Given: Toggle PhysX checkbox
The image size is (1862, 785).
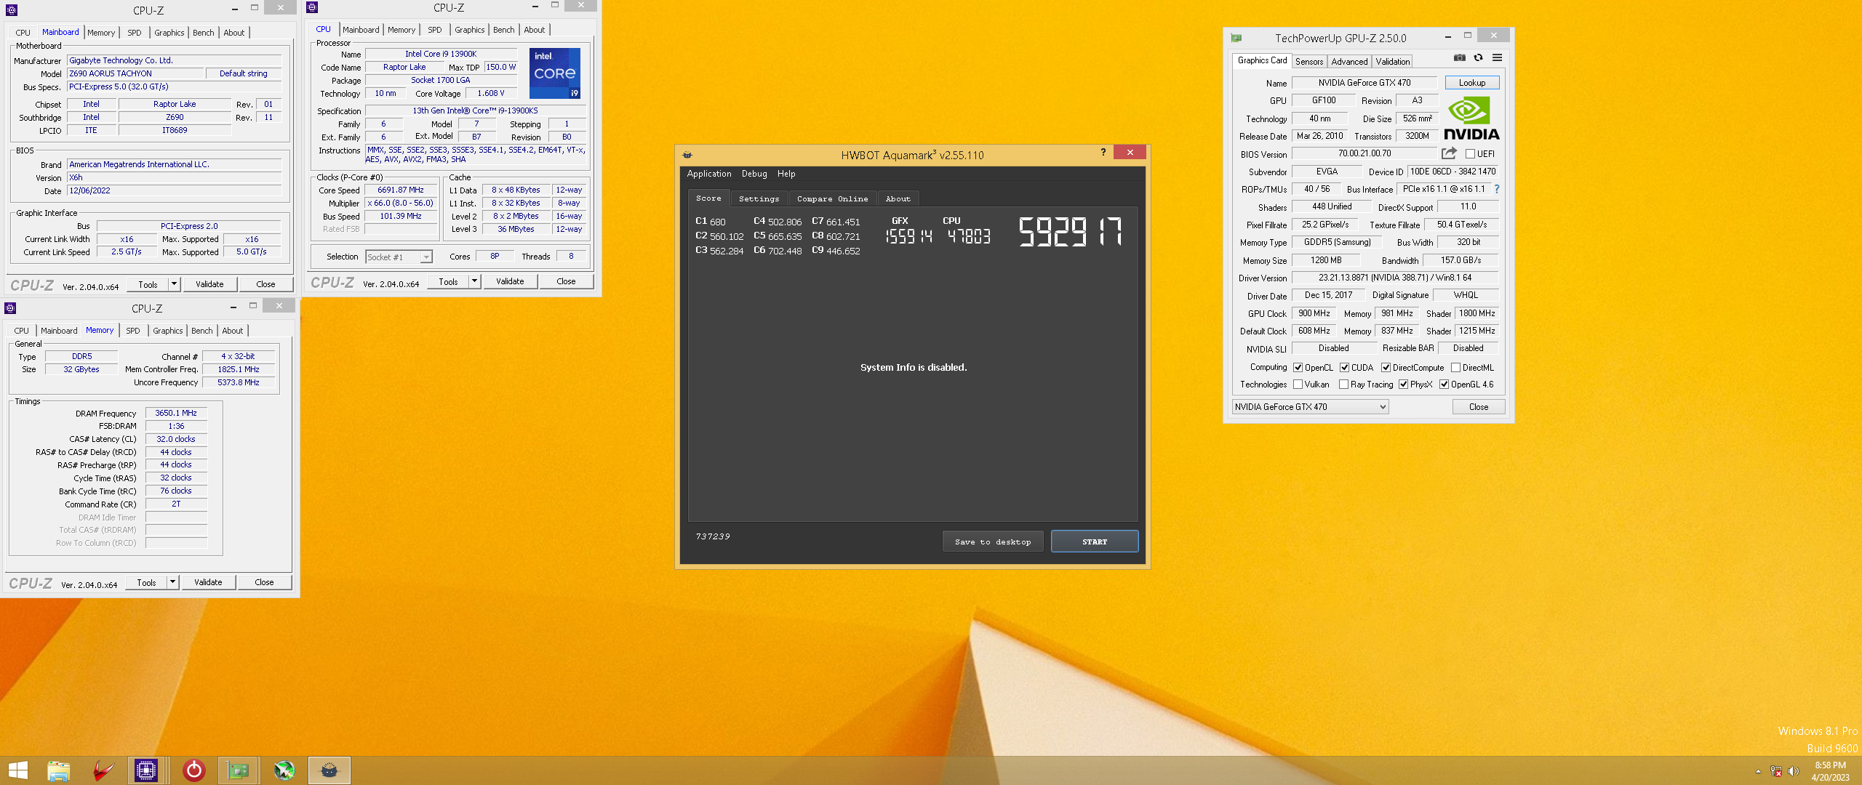Looking at the screenshot, I should (1403, 385).
